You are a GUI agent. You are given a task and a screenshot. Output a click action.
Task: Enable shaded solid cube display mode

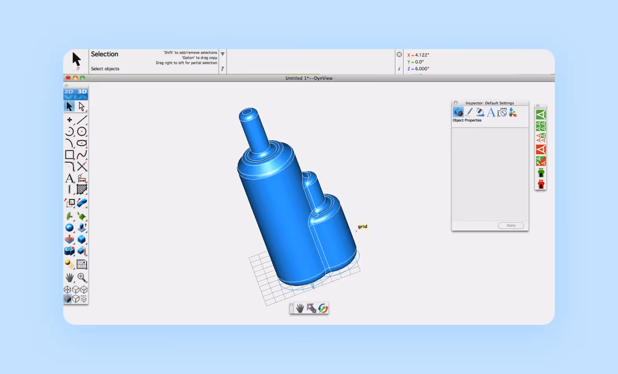pyautogui.click(x=67, y=299)
